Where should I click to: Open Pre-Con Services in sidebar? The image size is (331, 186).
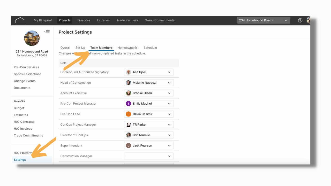click(26, 67)
